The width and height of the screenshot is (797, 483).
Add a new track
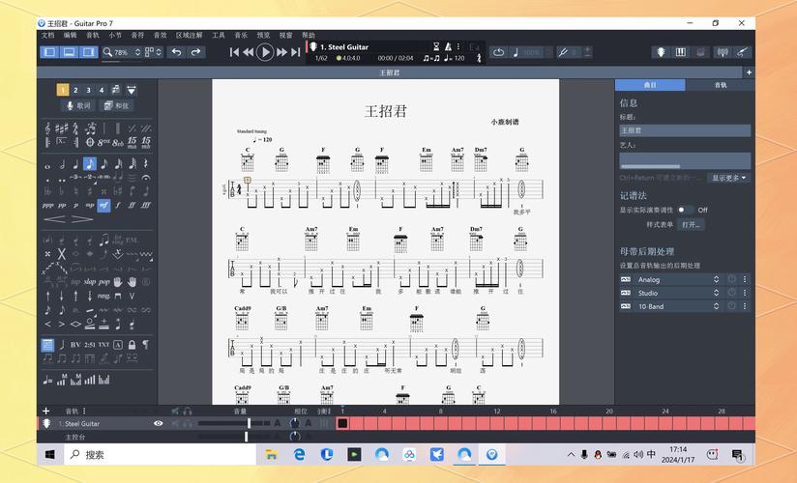pyautogui.click(x=46, y=411)
